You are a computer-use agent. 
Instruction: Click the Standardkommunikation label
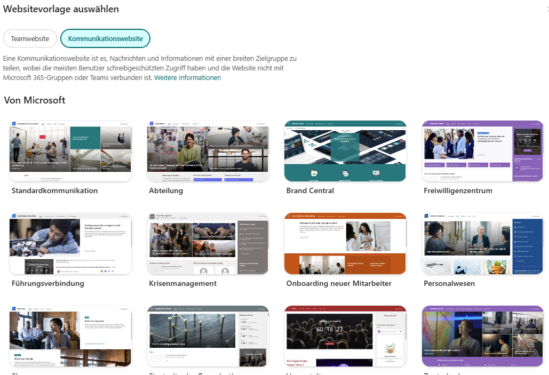54,191
